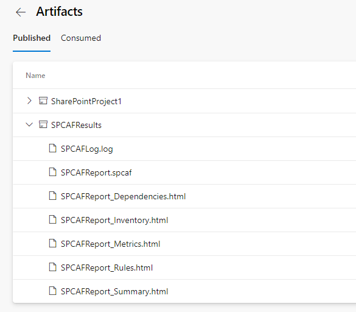Click the SPCAFResults archive icon
356x312 pixels.
point(43,125)
